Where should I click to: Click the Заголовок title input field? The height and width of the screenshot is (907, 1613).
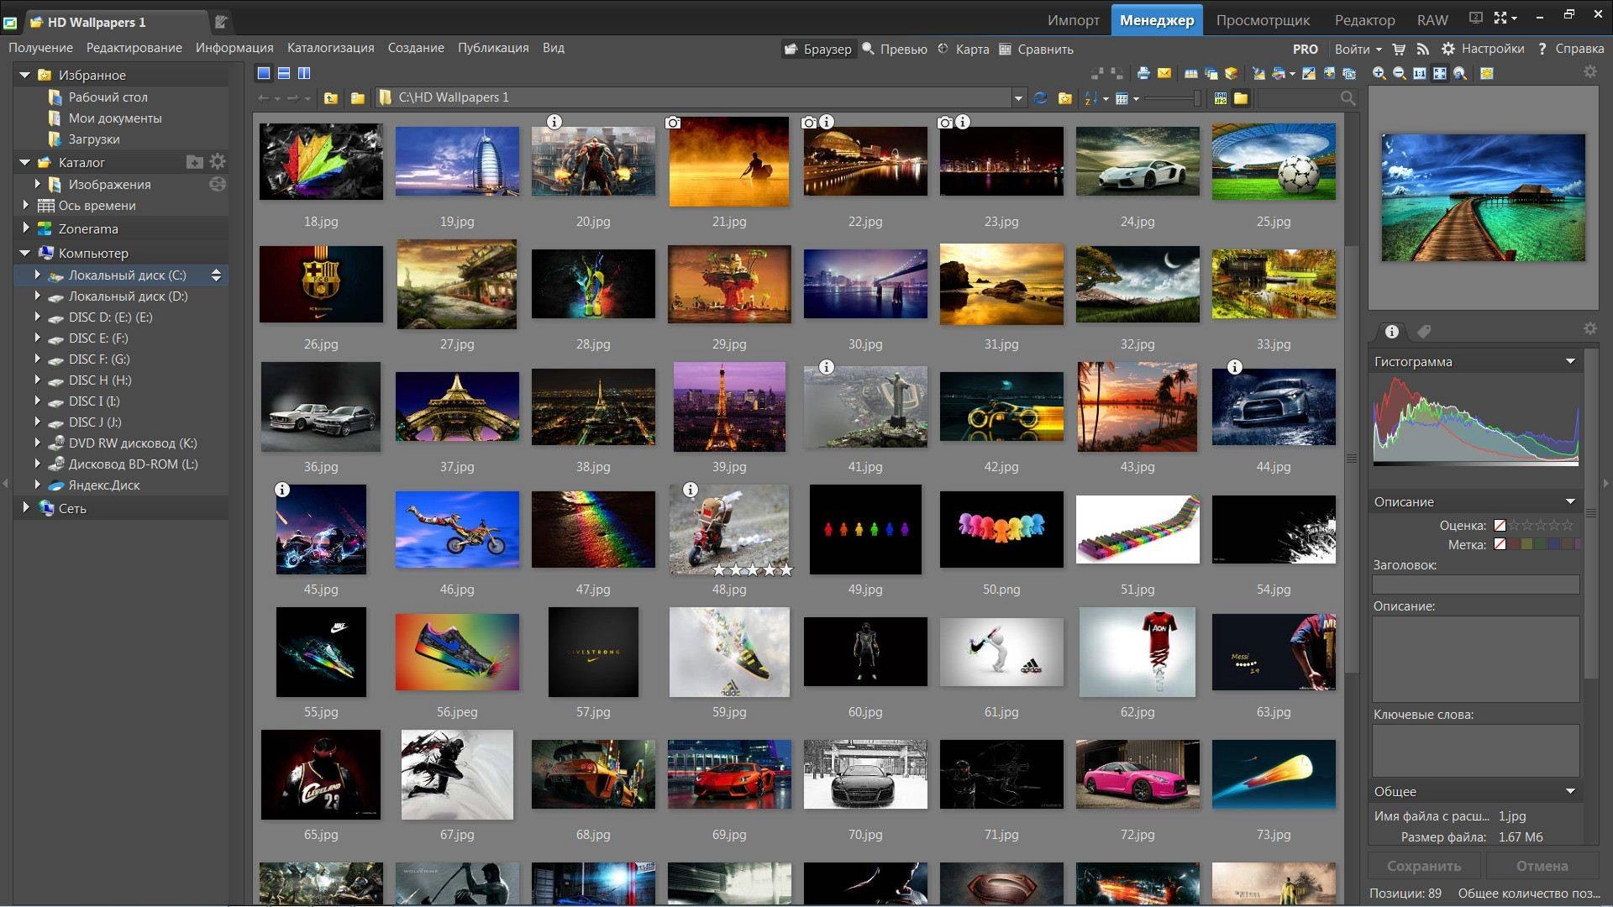click(x=1475, y=585)
